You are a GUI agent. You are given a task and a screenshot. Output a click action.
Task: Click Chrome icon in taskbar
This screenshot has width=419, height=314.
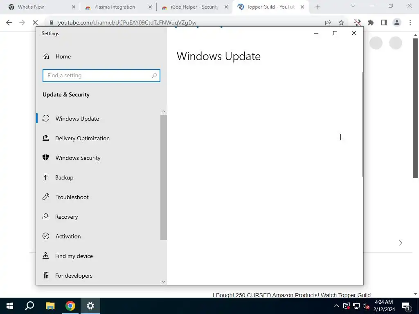coord(70,306)
